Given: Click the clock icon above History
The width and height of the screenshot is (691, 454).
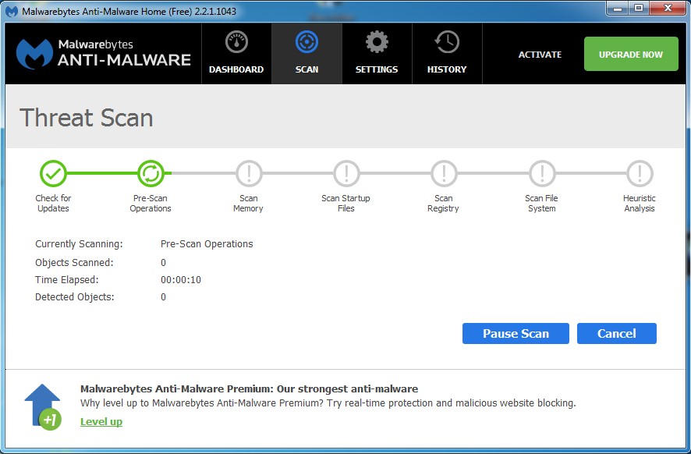Looking at the screenshot, I should coord(446,43).
